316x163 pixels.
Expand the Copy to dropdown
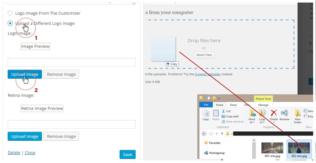click(x=262, y=122)
